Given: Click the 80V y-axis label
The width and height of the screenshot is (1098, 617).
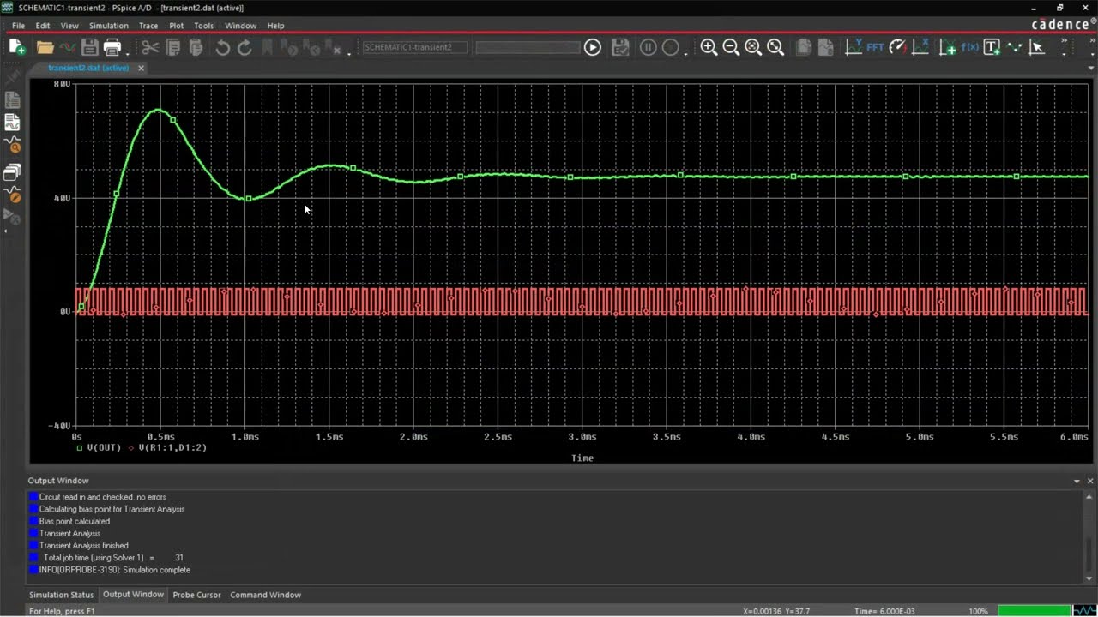Looking at the screenshot, I should pos(62,84).
